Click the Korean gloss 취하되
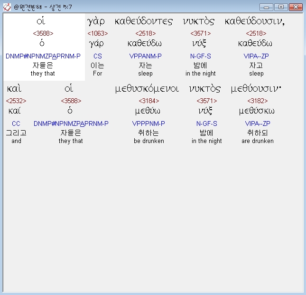 pos(258,133)
